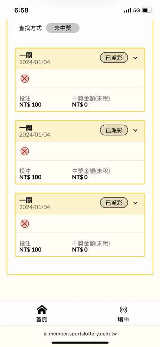Viewport: 160px width, 347px height.
Task: Tap the 6:58 clock in status bar
Action: pos(21,10)
